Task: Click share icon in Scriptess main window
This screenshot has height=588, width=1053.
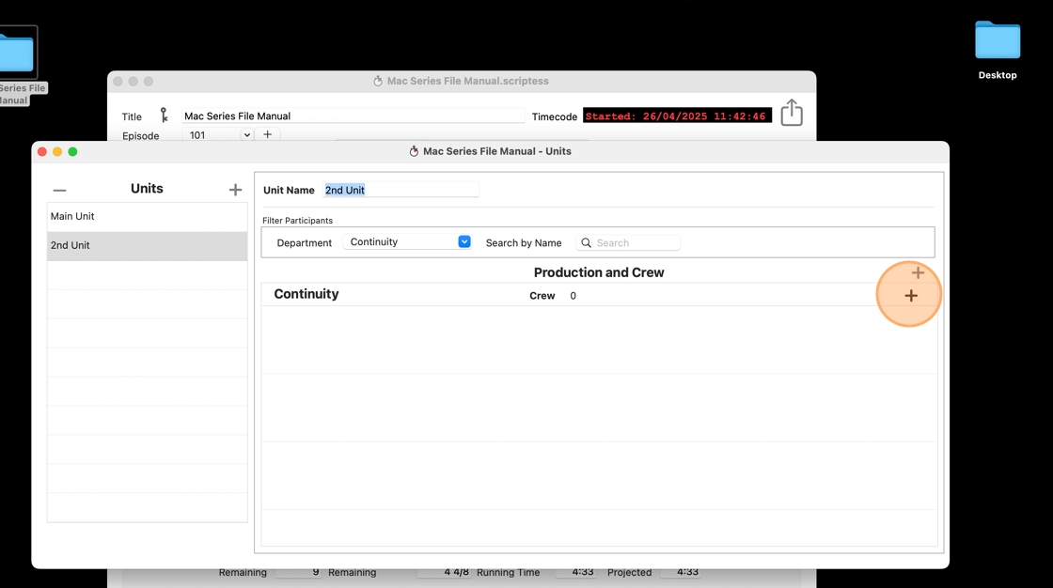Action: point(792,112)
